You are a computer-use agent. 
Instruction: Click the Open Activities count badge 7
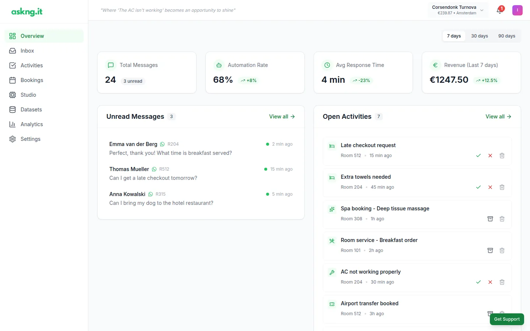[379, 117]
